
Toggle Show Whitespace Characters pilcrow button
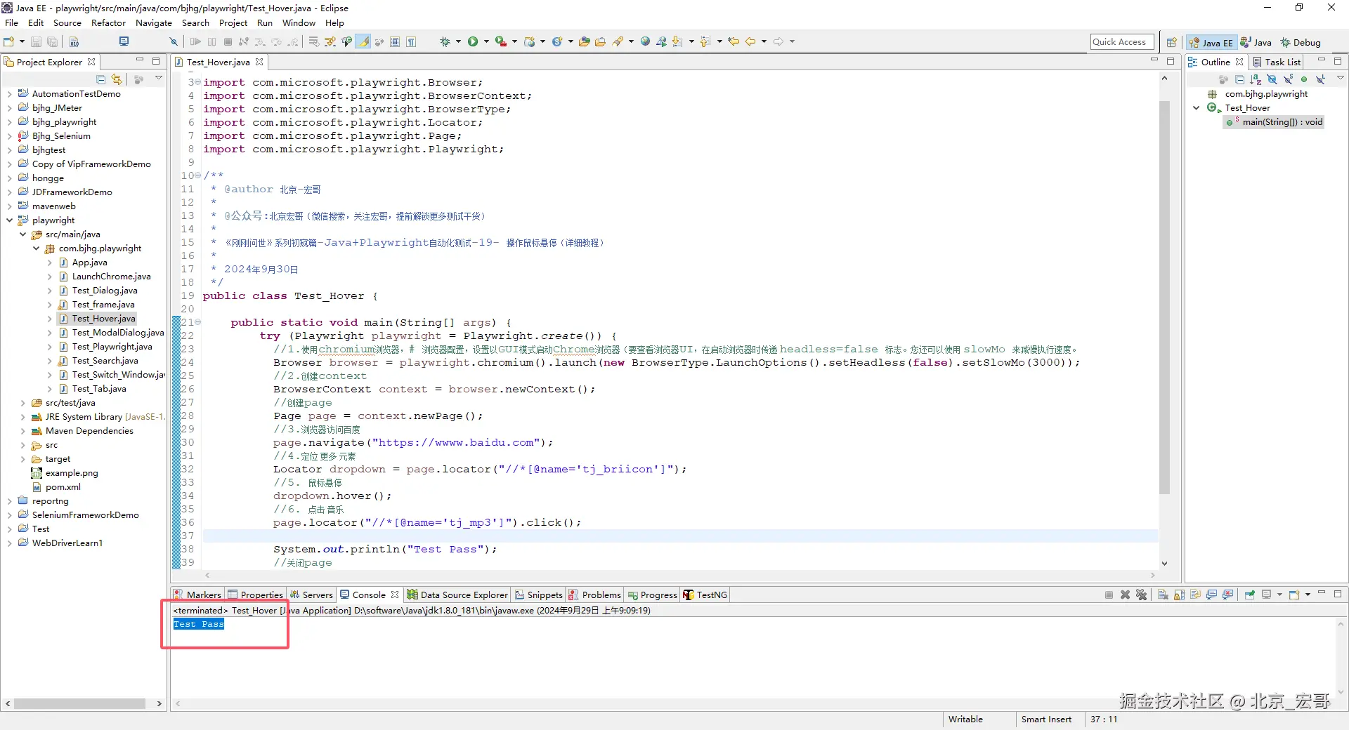coord(411,42)
